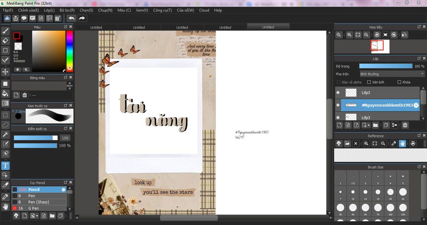Click the horizontal canvas scrollbar
427x225 pixels.
coord(189,217)
